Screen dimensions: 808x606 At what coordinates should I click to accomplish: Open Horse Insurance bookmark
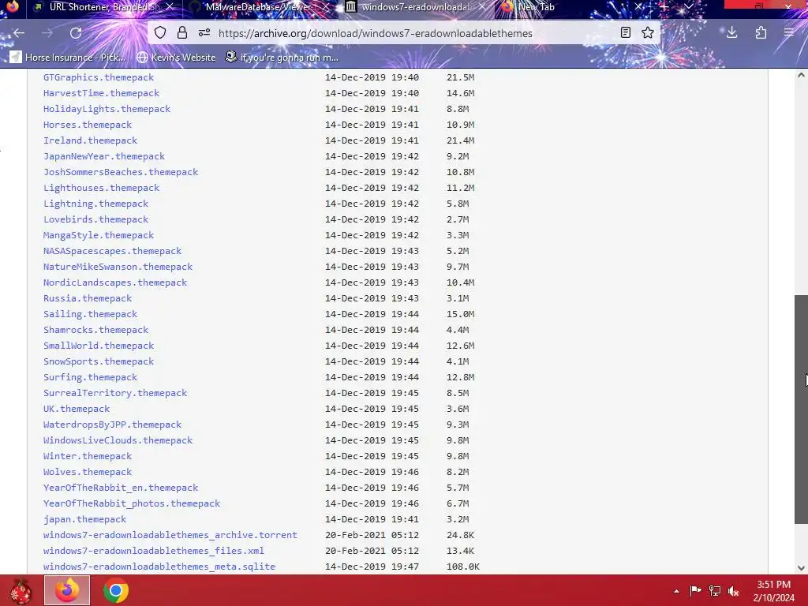click(x=68, y=57)
